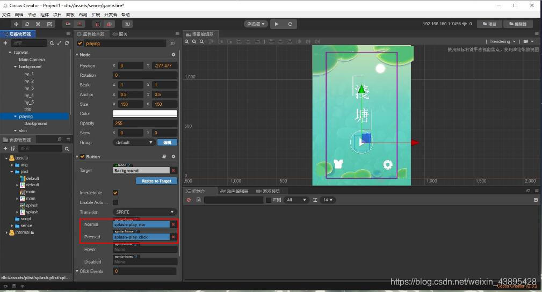
Task: Open Transition SPRITE dropdown
Action: coord(144,212)
